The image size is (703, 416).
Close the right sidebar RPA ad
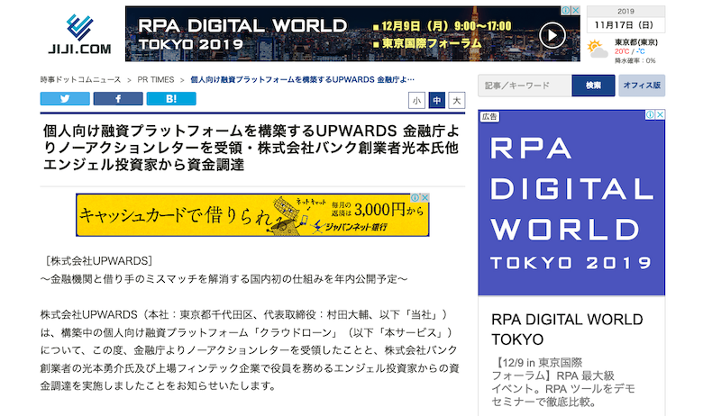[x=661, y=115]
